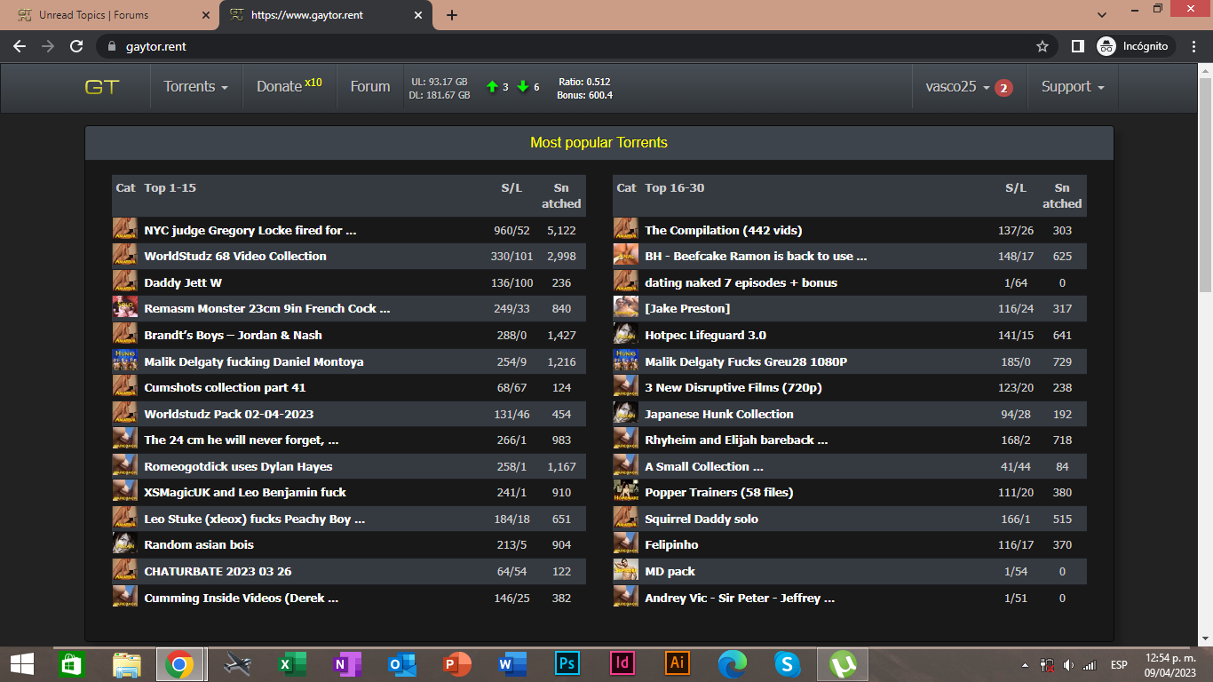Click the green download arrow icon
The width and height of the screenshot is (1213, 682).
523,87
